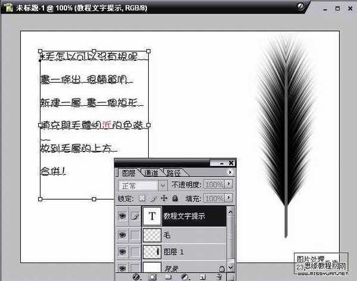Toggle visibility of the 毛 layer
This screenshot has height=281, width=357.
pos(122,236)
